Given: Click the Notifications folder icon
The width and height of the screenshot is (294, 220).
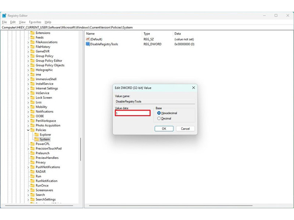Looking at the screenshot, I should tap(32, 111).
